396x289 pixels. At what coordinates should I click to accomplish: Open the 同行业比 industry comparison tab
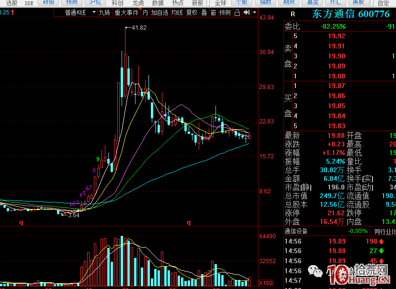click(x=385, y=232)
